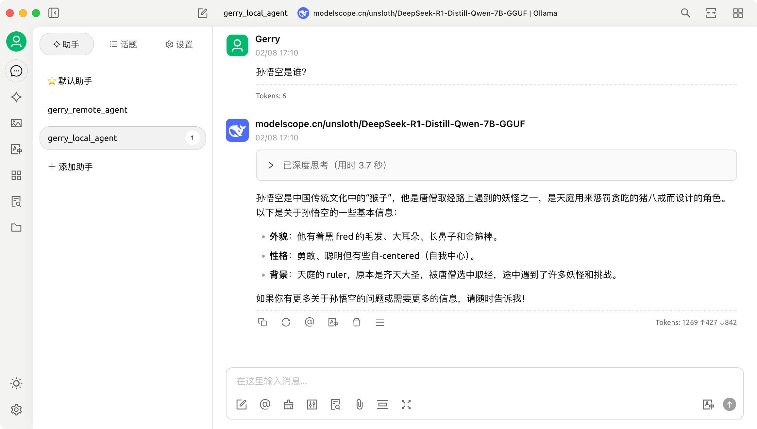757x429 pixels.
Task: Create a new topic with the title-bar pencil icon
Action: (203, 13)
